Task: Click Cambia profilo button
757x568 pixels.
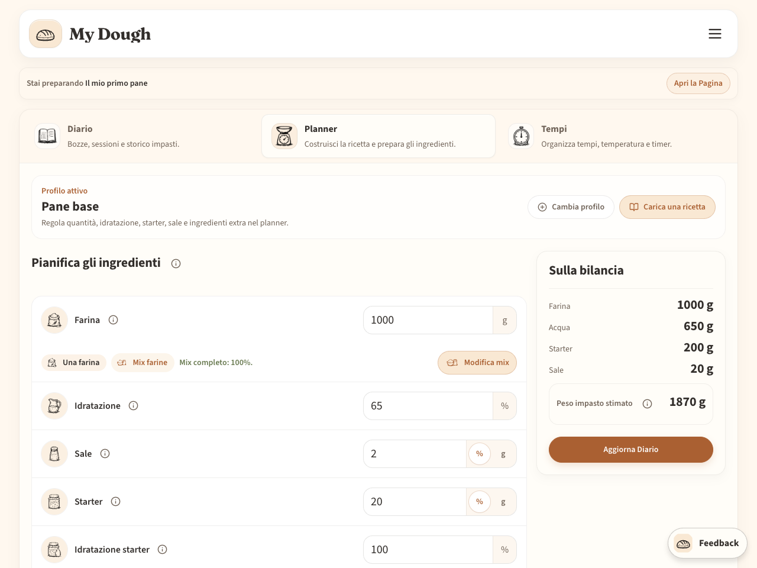Action: (571, 207)
